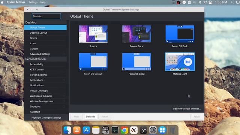Open the Cursors settings entry
Screen dimensions: 240x135
point(45,49)
